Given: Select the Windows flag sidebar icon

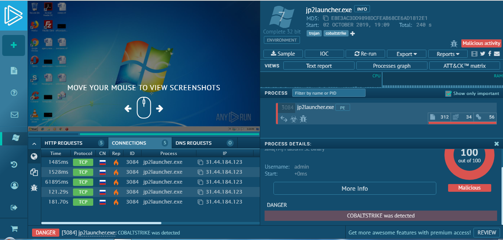Looking at the screenshot, I should coord(15,138).
